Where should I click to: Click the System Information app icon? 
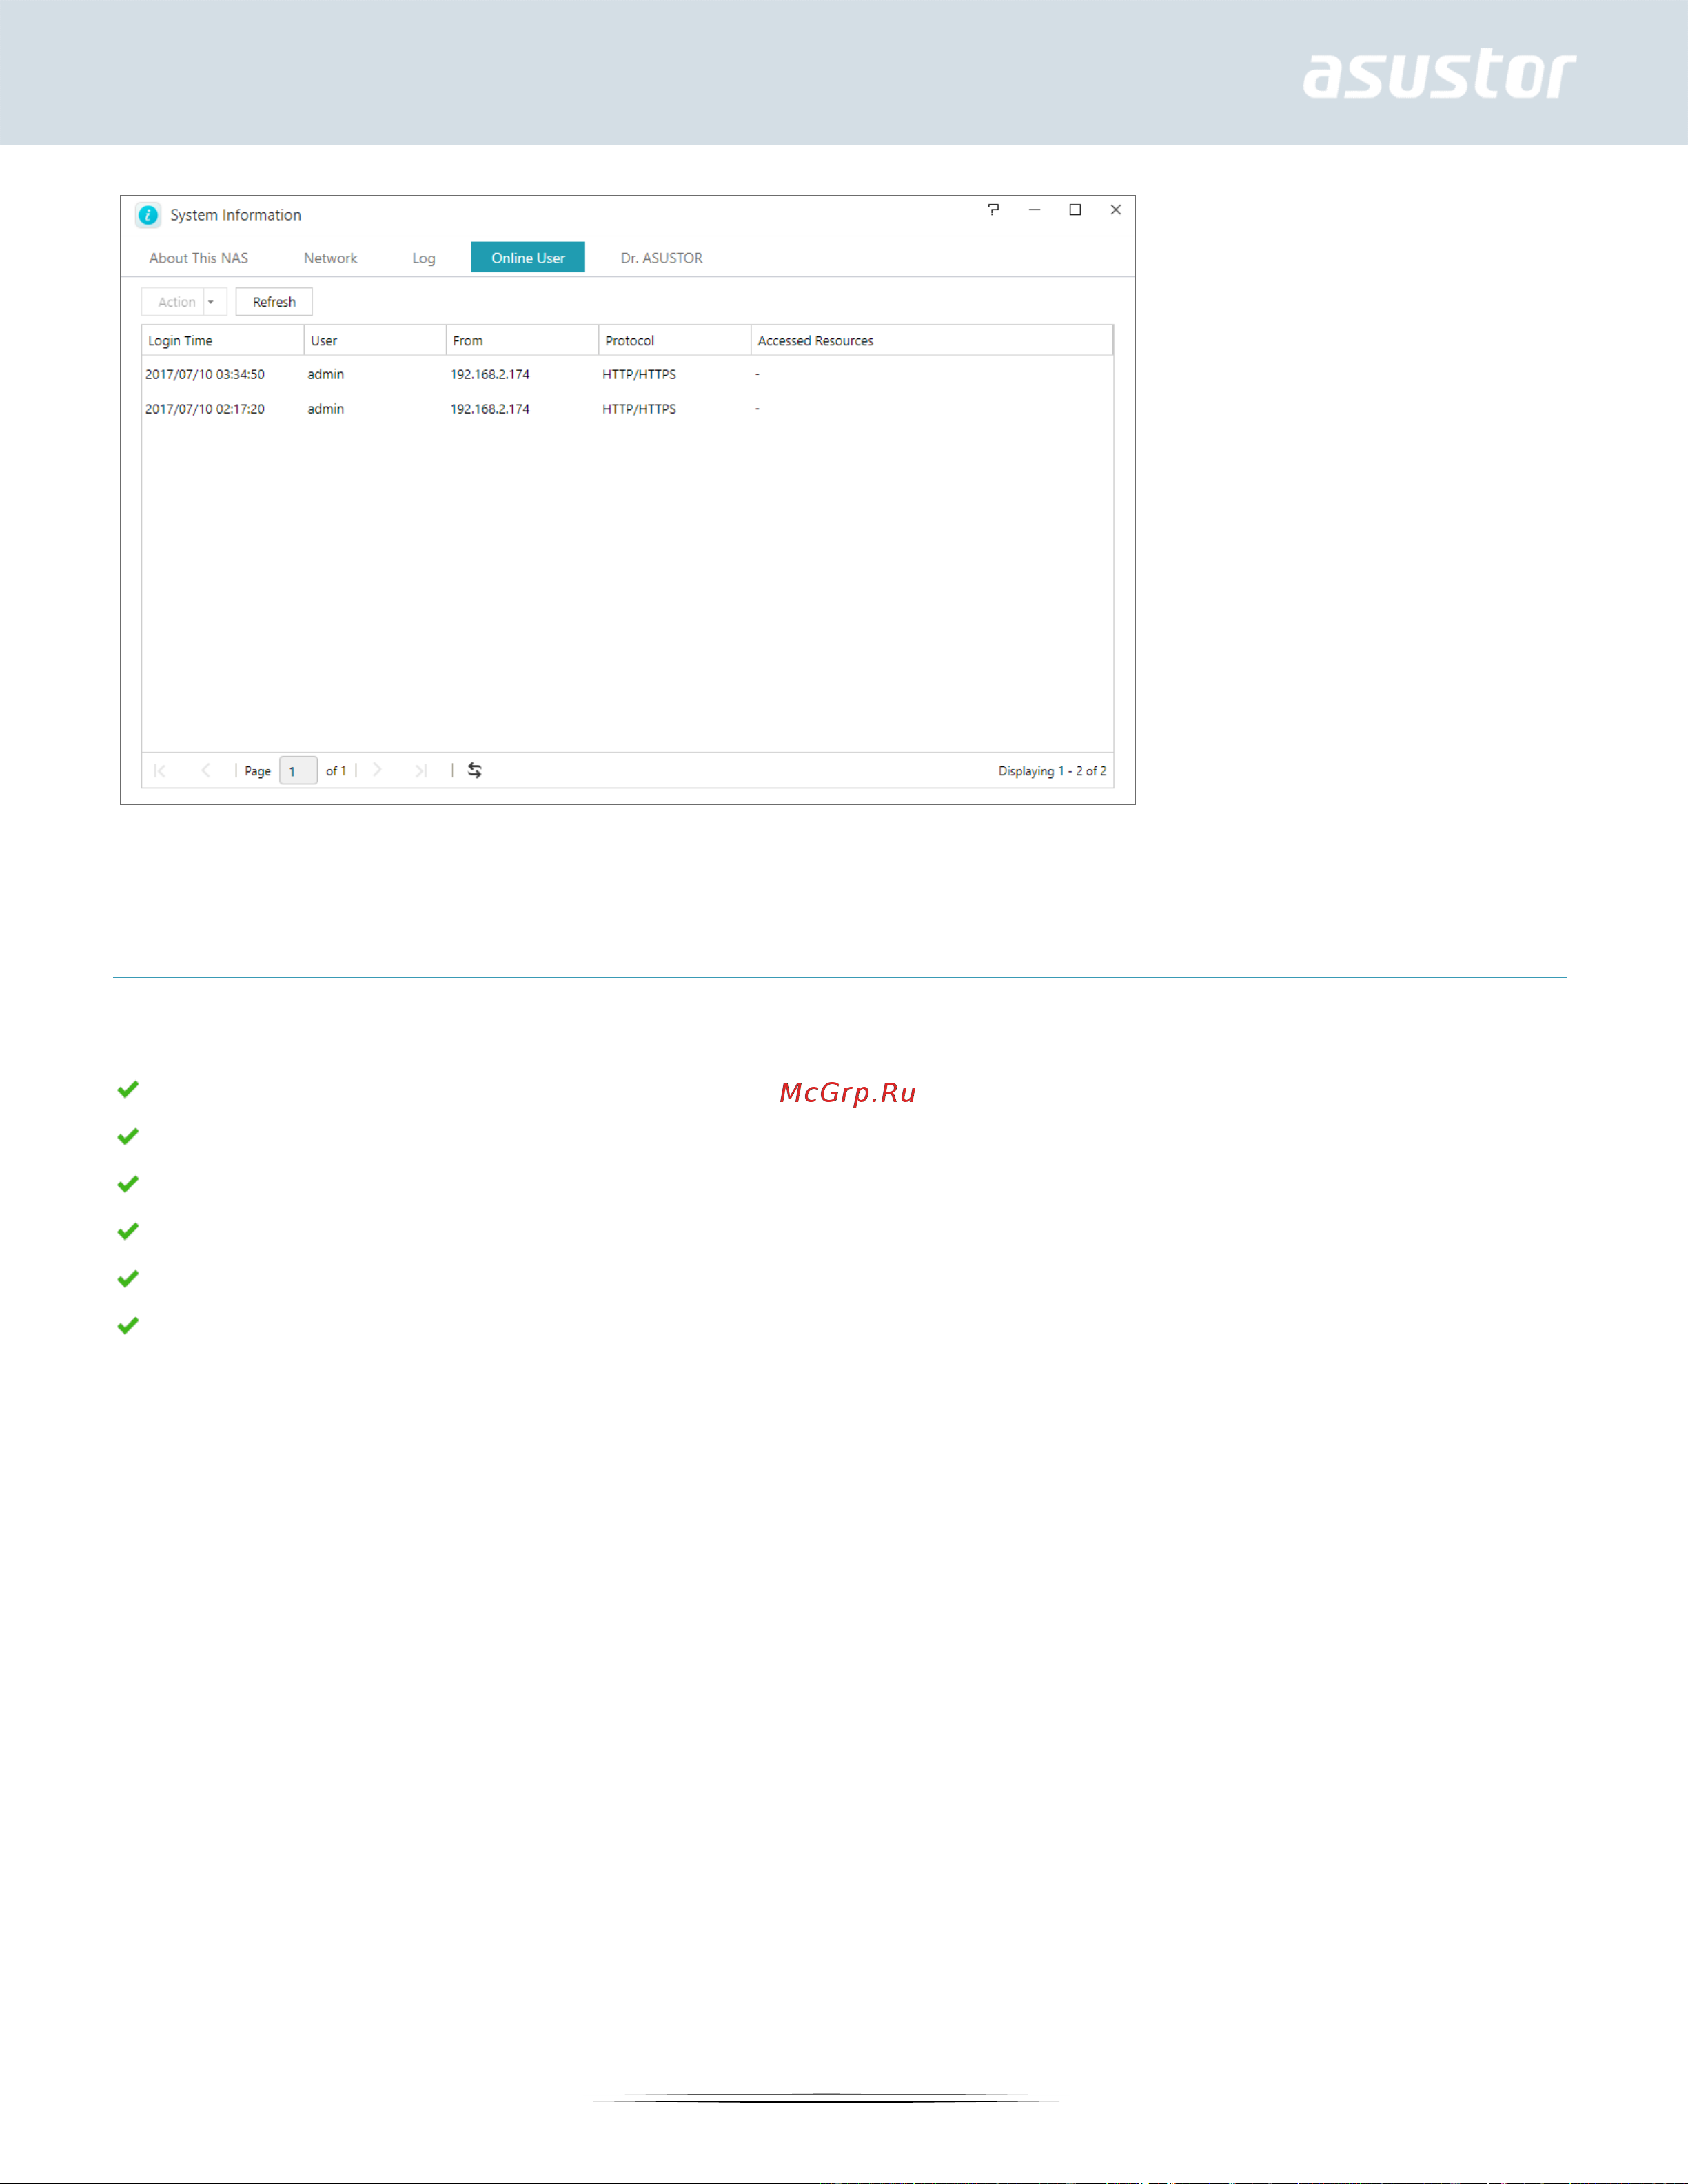tap(148, 215)
